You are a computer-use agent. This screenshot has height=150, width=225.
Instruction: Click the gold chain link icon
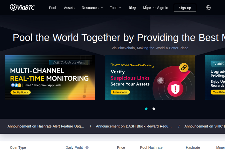click(x=184, y=67)
